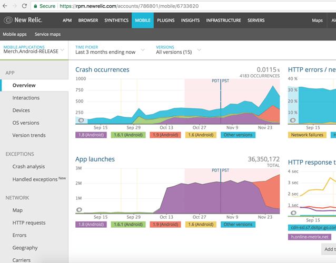The image size is (336, 263).
Task: Open All versions (15) selector
Action: [x=174, y=52]
